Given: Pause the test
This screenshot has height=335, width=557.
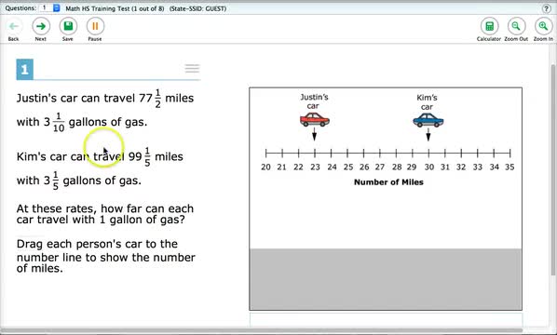Looking at the screenshot, I should tap(95, 26).
